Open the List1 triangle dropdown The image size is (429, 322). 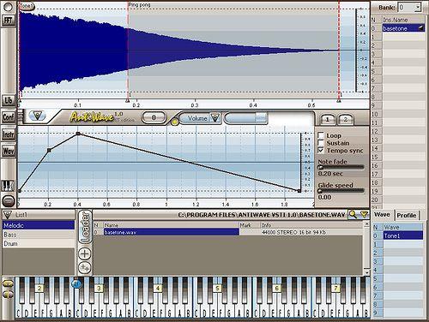[x=8, y=215]
